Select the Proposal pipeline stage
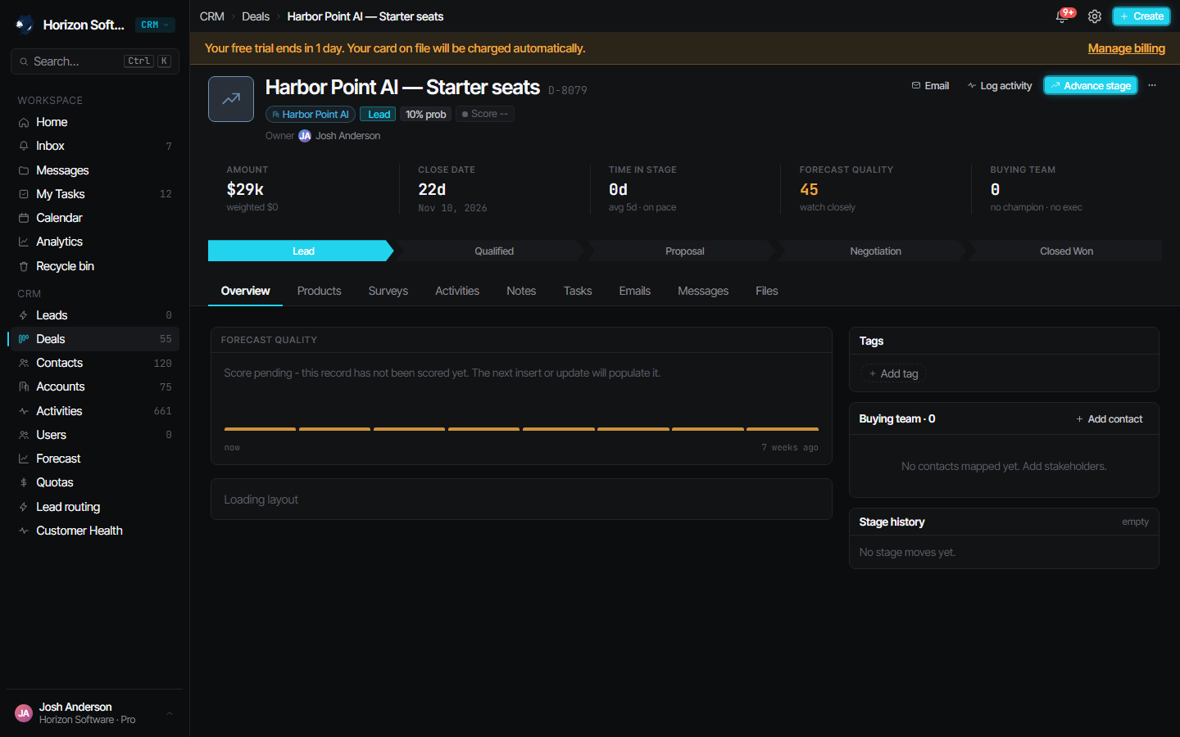The image size is (1180, 737). click(x=684, y=251)
